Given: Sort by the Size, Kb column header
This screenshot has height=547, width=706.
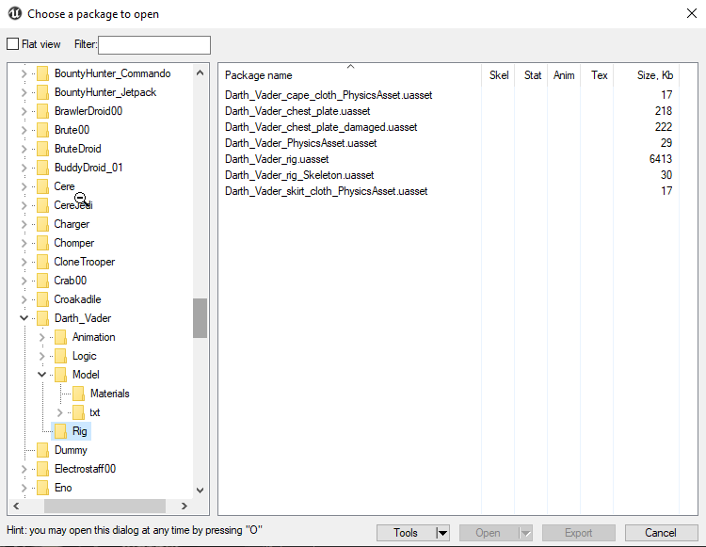Looking at the screenshot, I should (x=653, y=75).
